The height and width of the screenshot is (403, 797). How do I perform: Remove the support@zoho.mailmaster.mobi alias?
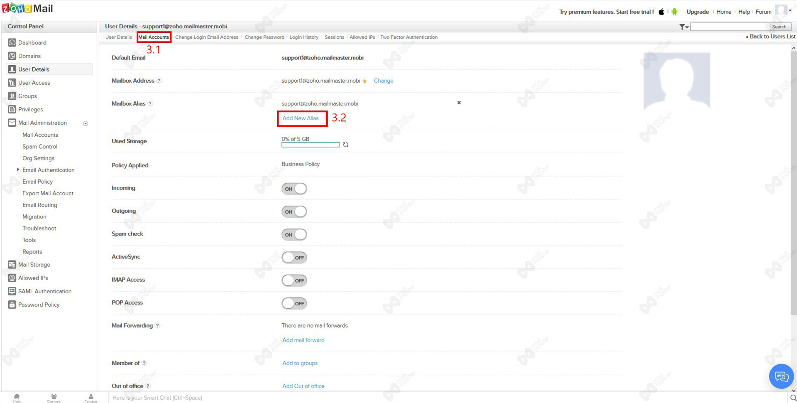[459, 103]
